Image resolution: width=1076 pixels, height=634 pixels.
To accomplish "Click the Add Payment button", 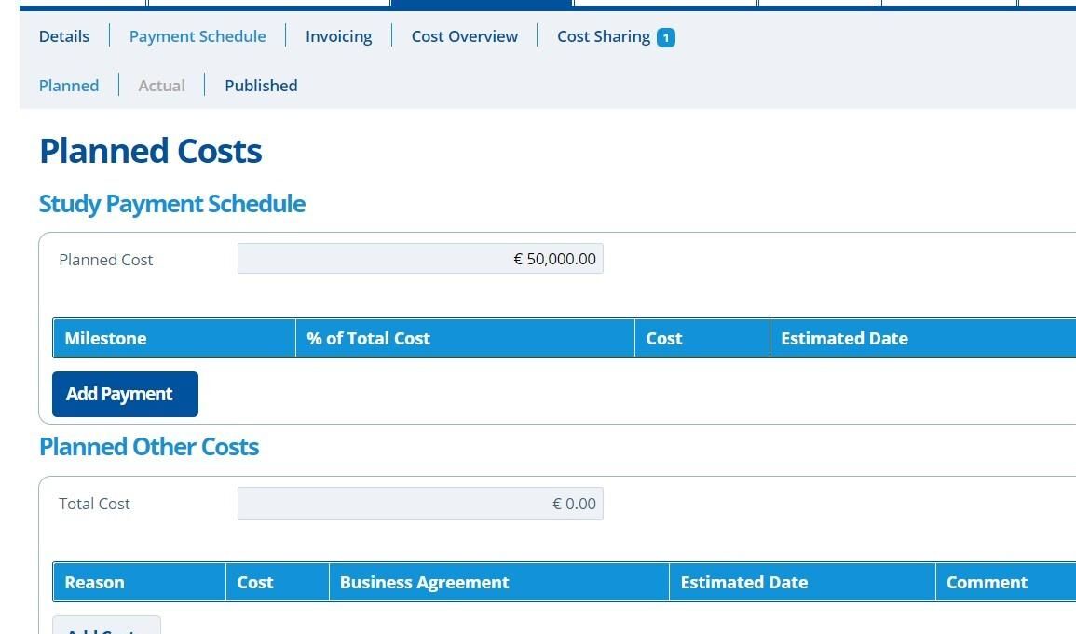I will 125,394.
